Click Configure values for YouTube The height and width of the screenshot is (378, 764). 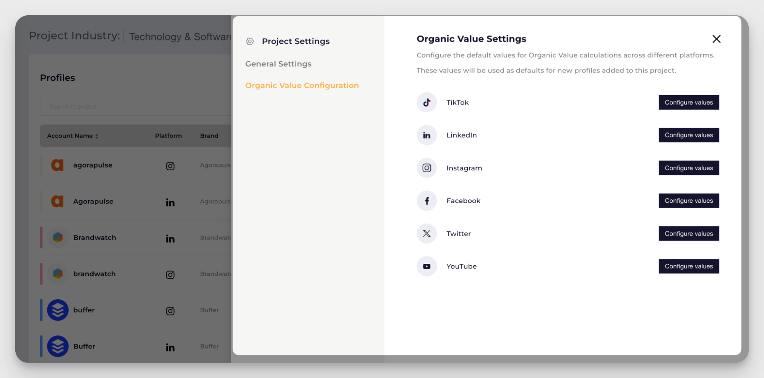pos(689,266)
